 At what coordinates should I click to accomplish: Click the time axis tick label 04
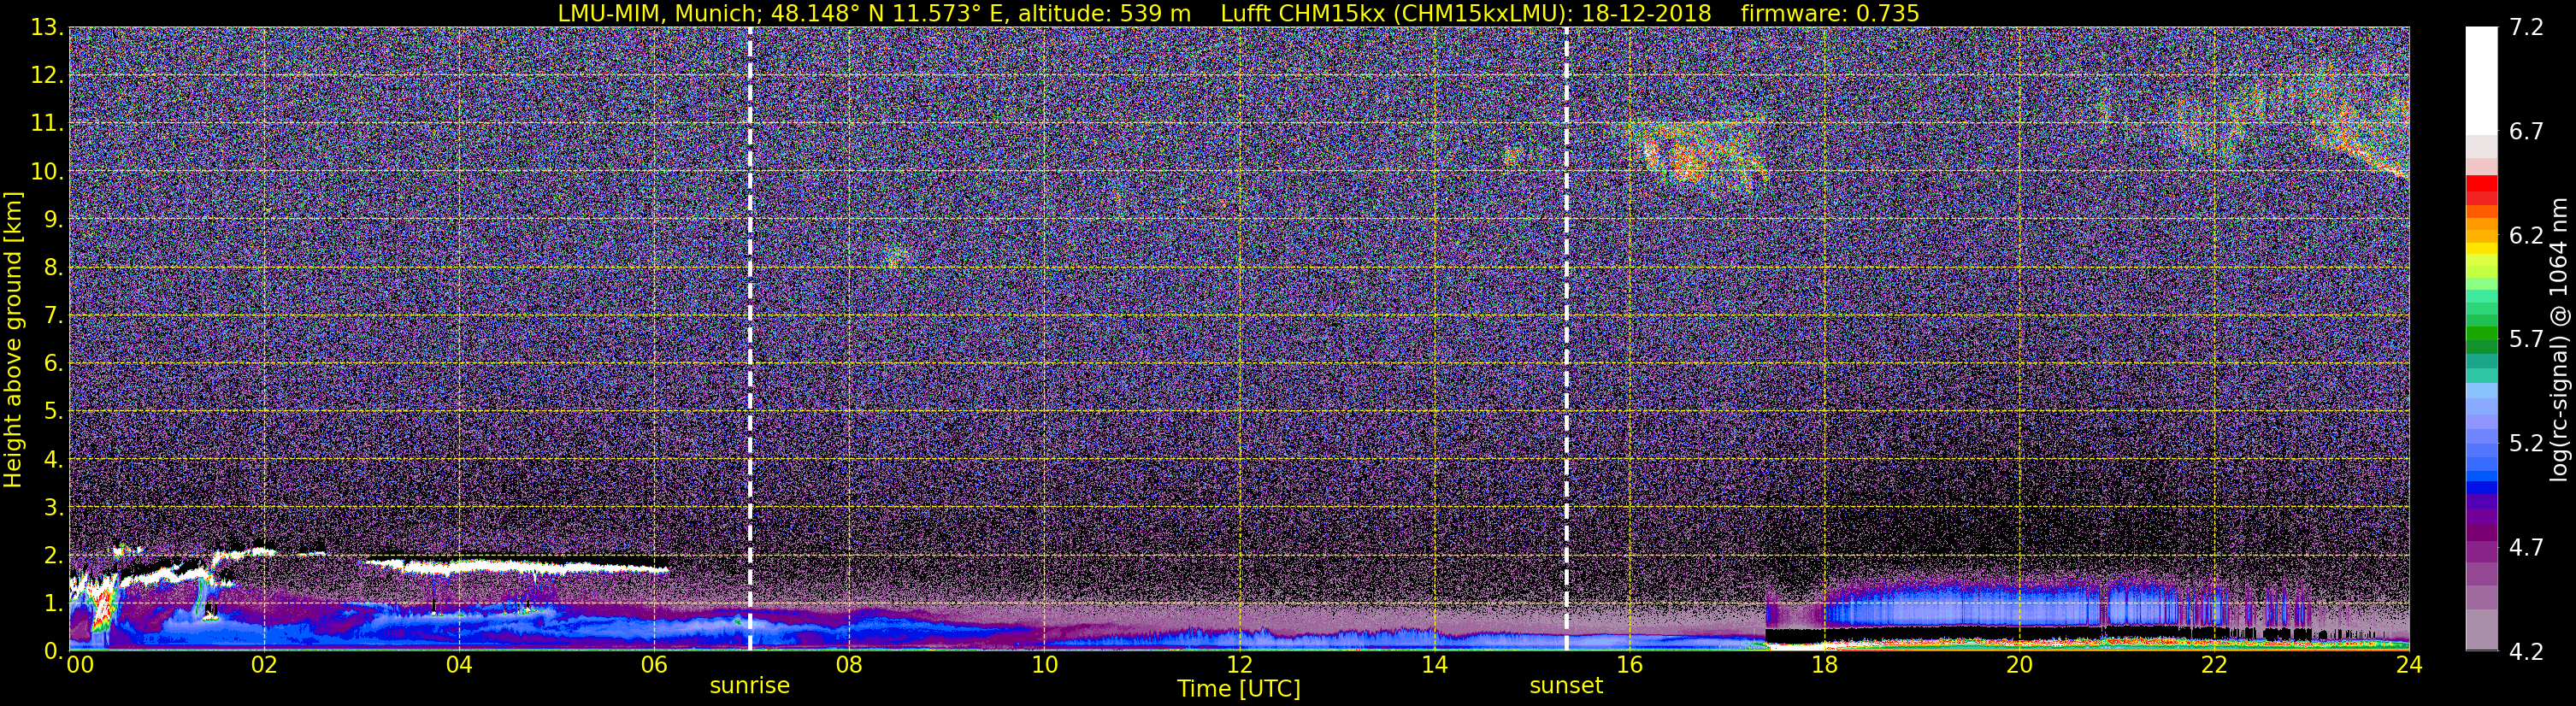(459, 666)
